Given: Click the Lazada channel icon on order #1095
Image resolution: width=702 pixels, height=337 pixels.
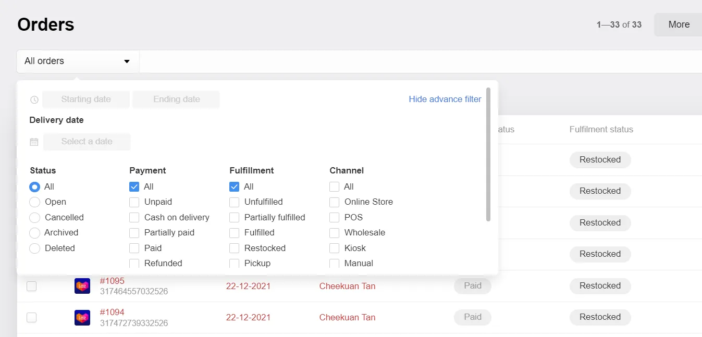Looking at the screenshot, I should (x=82, y=285).
